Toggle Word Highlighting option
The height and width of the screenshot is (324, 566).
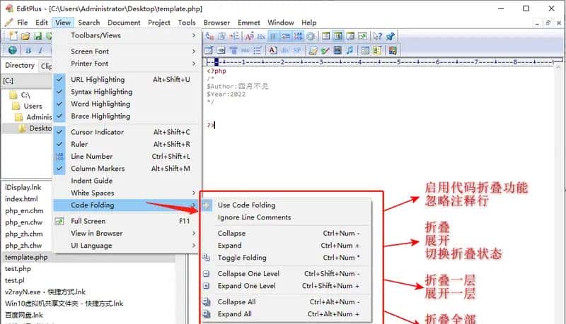(127, 104)
